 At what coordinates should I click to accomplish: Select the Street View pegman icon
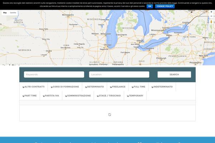(x=211, y=22)
